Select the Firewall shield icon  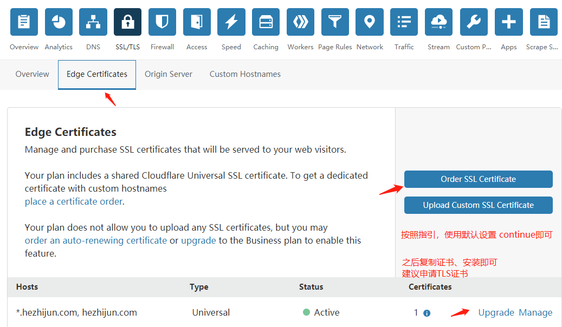point(162,22)
